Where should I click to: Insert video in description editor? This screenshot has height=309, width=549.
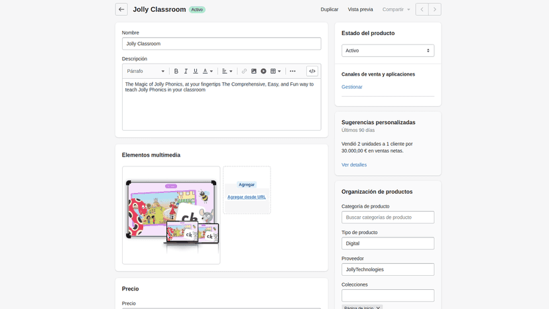click(263, 71)
